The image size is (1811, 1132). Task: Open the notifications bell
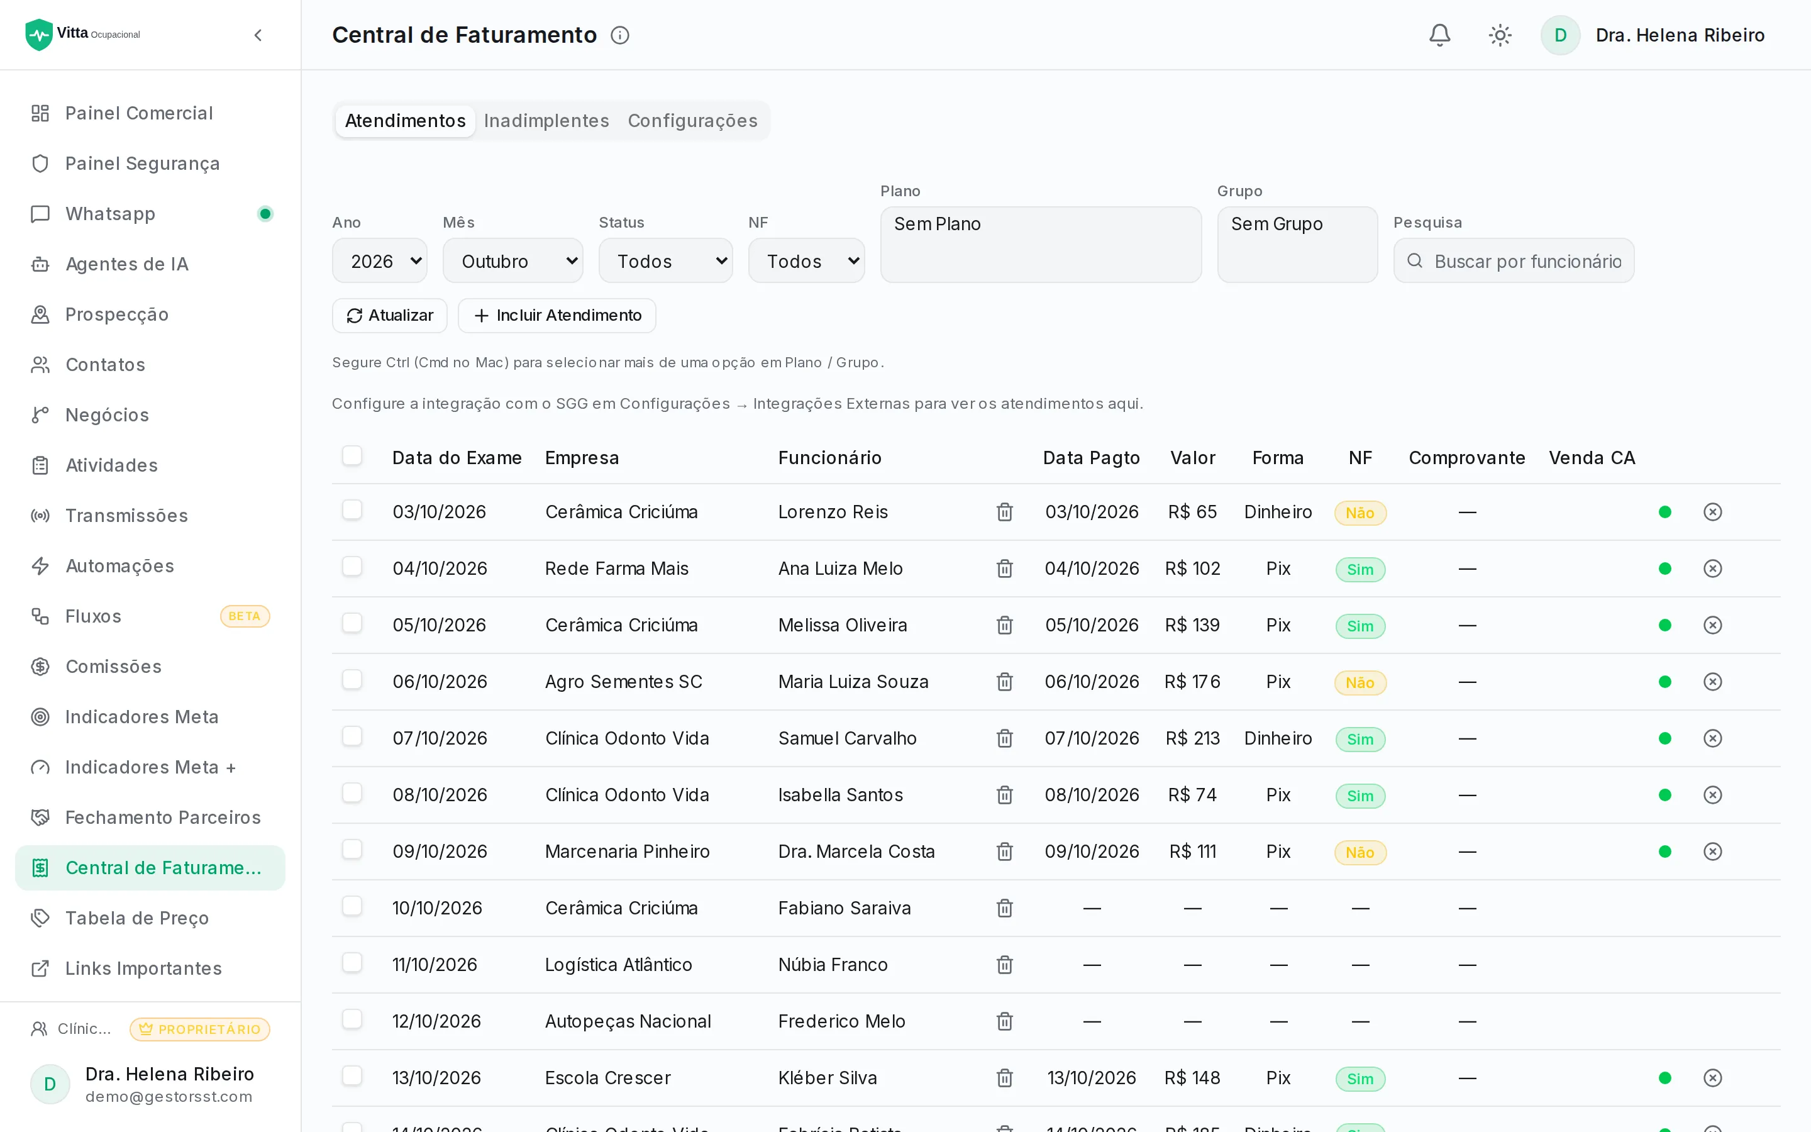tap(1439, 35)
